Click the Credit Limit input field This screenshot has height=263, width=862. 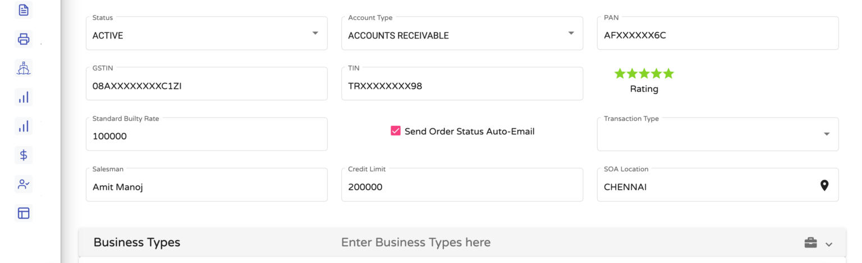click(462, 185)
